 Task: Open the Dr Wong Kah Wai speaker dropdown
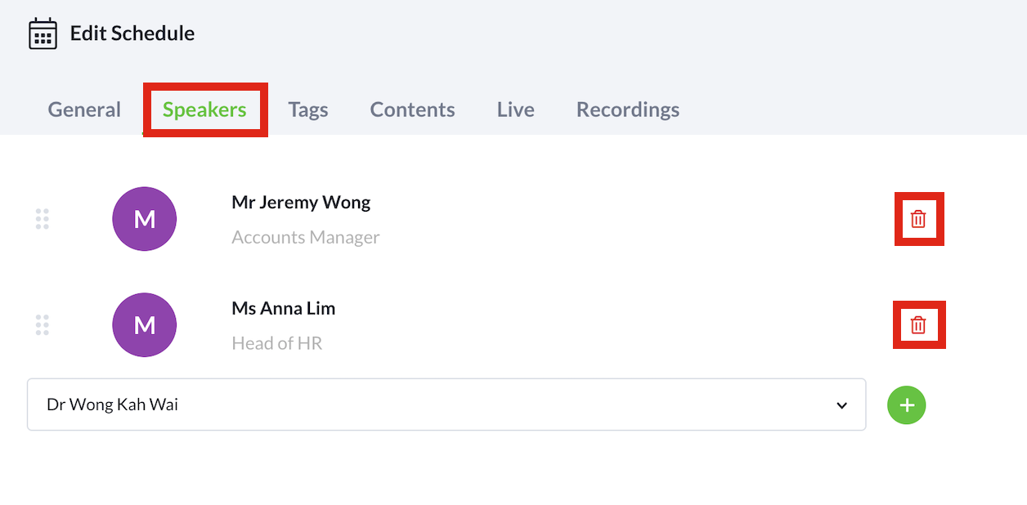point(446,404)
